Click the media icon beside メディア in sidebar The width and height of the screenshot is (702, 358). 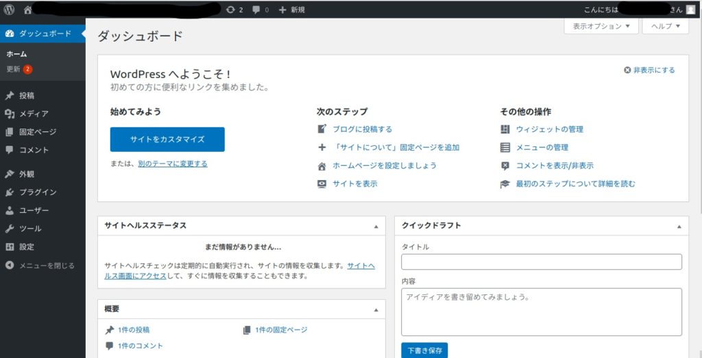click(10, 114)
